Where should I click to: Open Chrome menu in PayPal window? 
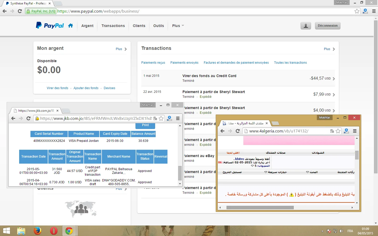[374, 11]
